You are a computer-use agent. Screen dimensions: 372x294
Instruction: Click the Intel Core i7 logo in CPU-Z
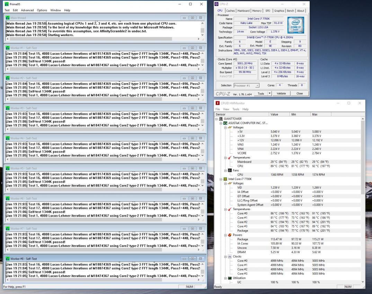pyautogui.click(x=295, y=25)
